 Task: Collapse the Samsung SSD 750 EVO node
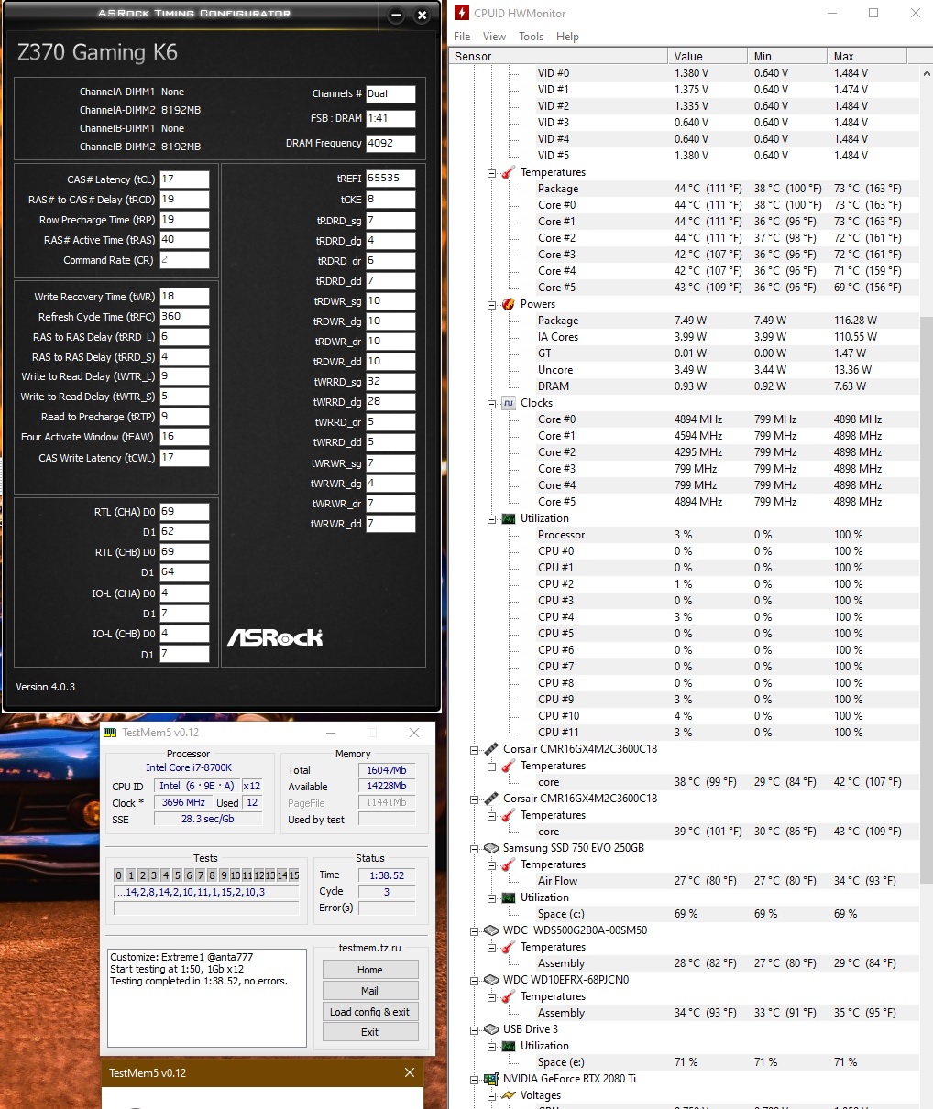476,848
